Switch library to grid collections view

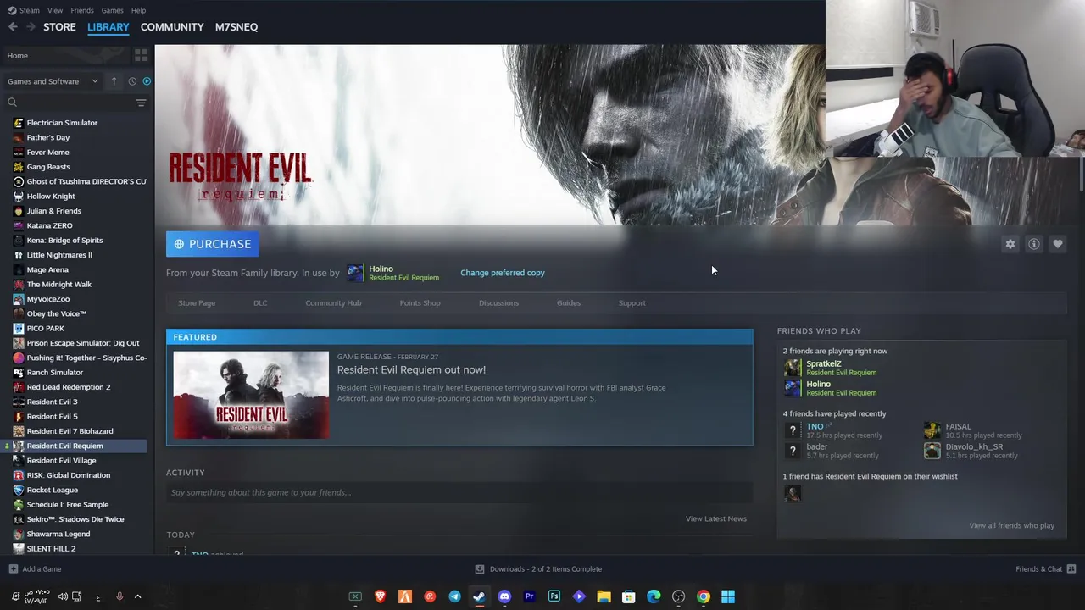click(x=141, y=55)
